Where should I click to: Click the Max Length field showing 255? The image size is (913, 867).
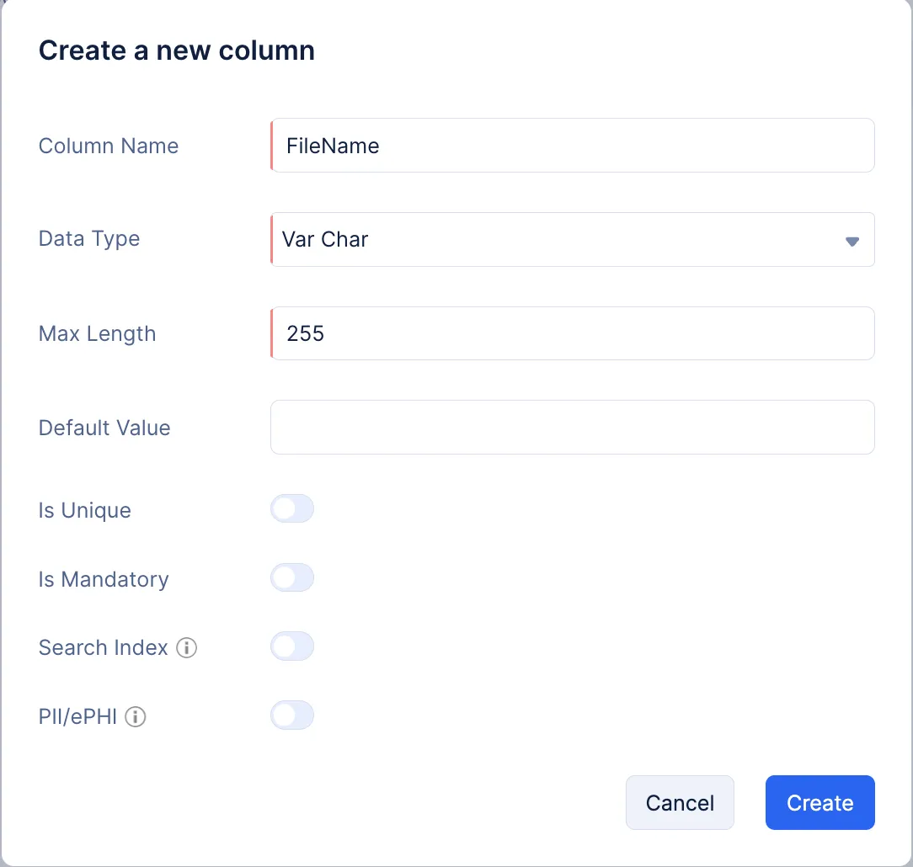(x=573, y=333)
